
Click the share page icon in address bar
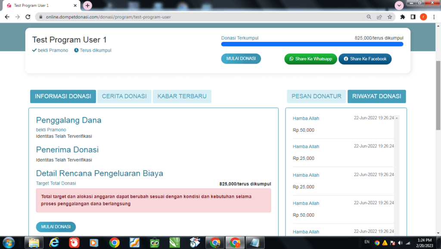point(379,17)
